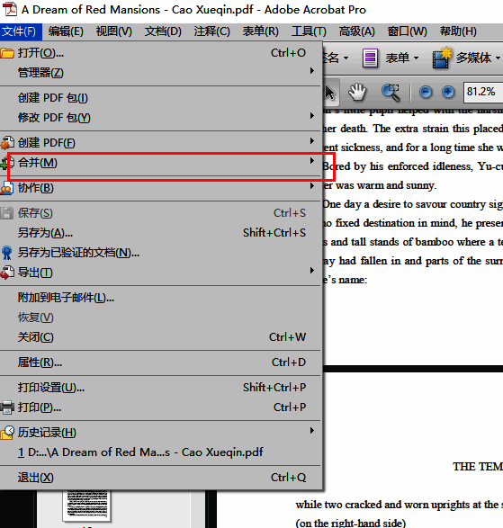
Task: Open the 视图(V) menu
Action: (114, 31)
